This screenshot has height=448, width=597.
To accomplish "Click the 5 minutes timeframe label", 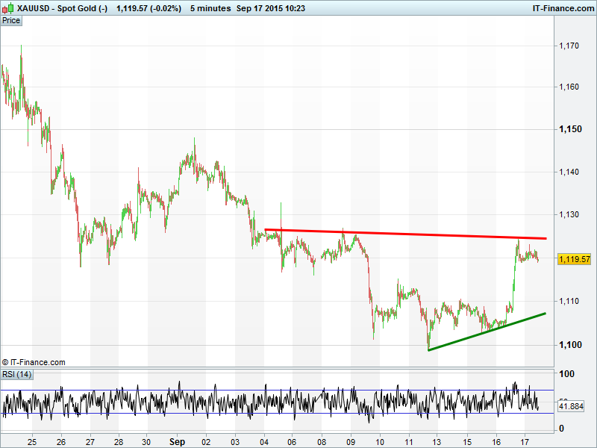I will click(x=210, y=7).
